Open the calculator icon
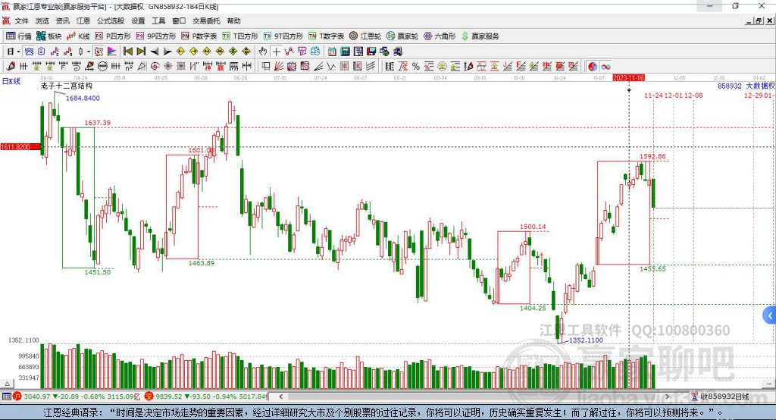 click(345, 52)
